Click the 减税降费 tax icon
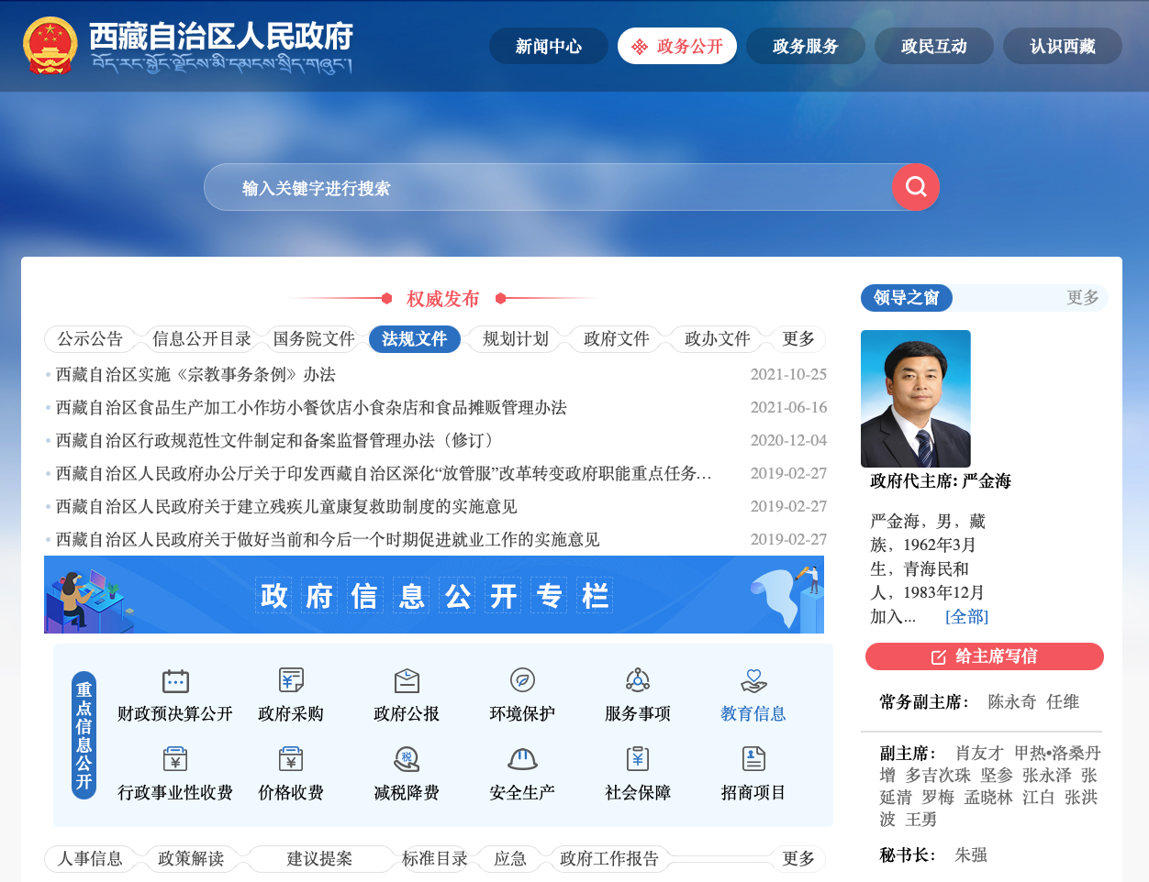 pyautogui.click(x=407, y=759)
